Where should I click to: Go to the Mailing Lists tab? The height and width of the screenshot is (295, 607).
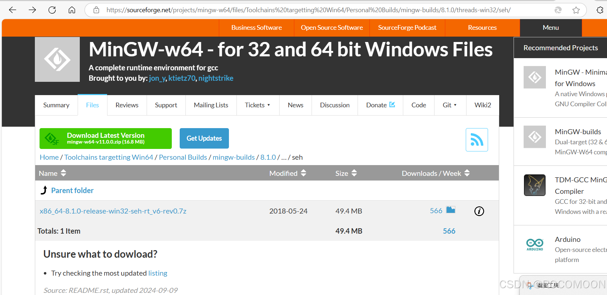click(211, 105)
